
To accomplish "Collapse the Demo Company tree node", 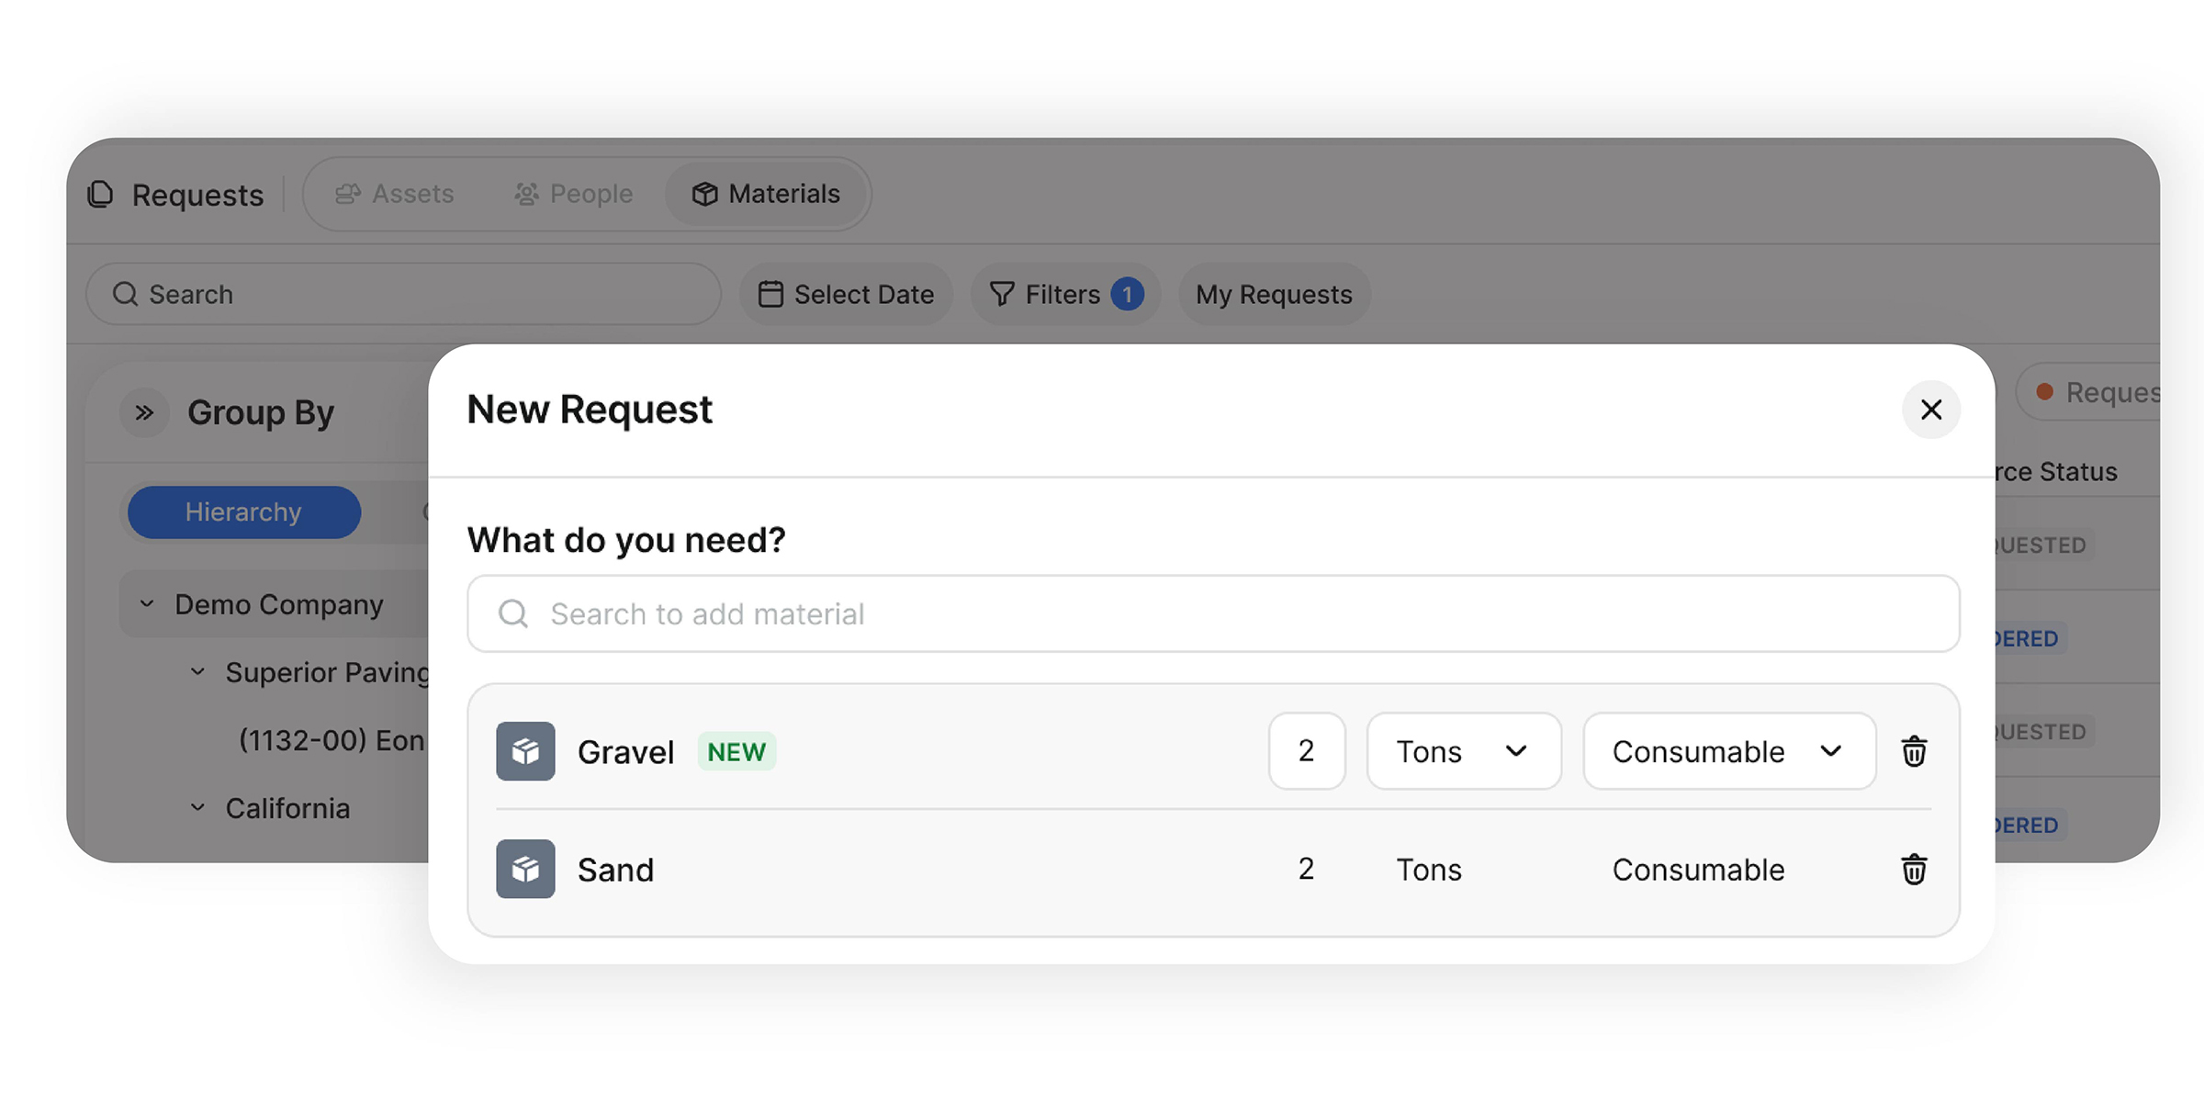I will (x=147, y=603).
